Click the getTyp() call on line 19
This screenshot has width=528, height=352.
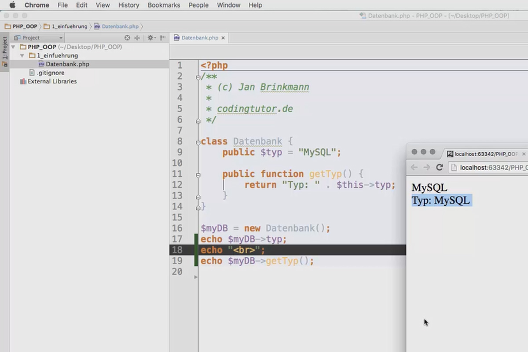tap(287, 261)
